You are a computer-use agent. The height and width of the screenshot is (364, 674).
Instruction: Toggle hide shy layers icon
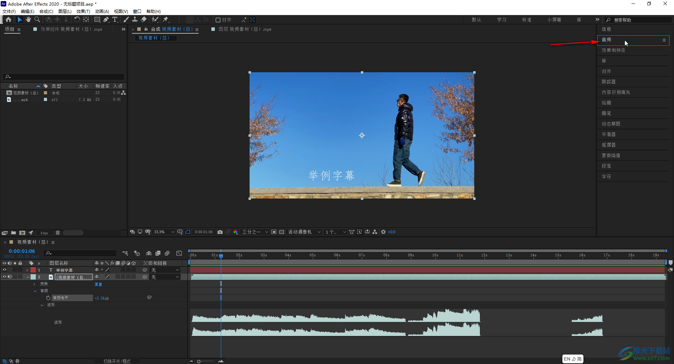click(x=149, y=253)
